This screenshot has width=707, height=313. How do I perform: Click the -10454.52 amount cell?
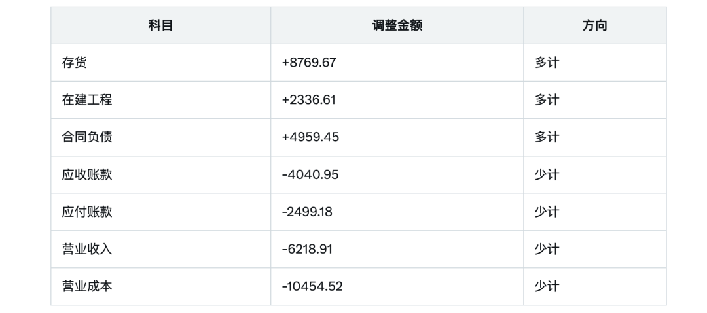coord(312,286)
